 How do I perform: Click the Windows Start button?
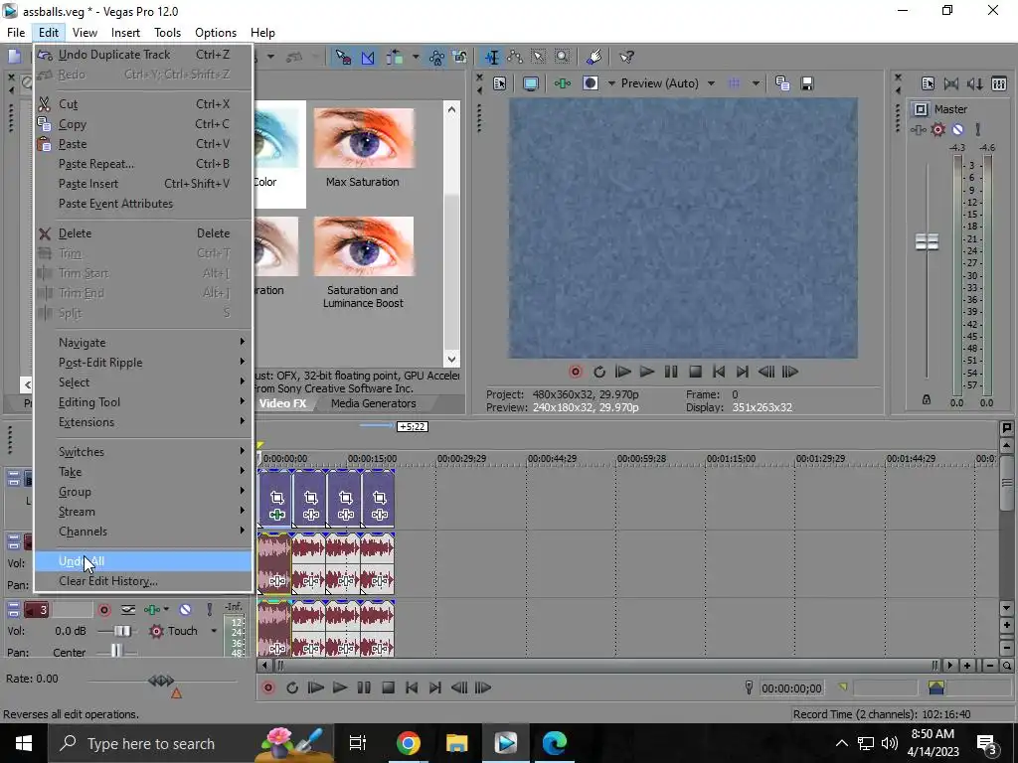24,743
